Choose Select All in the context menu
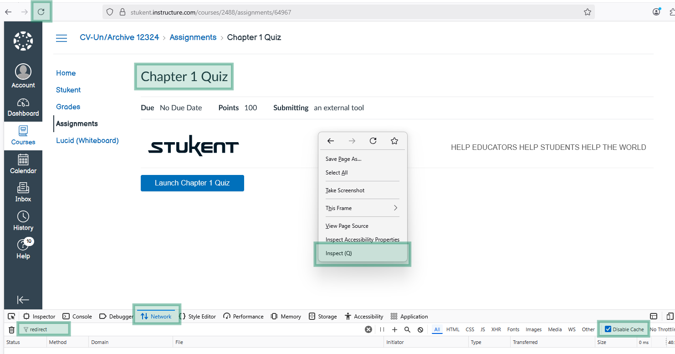 (362, 173)
